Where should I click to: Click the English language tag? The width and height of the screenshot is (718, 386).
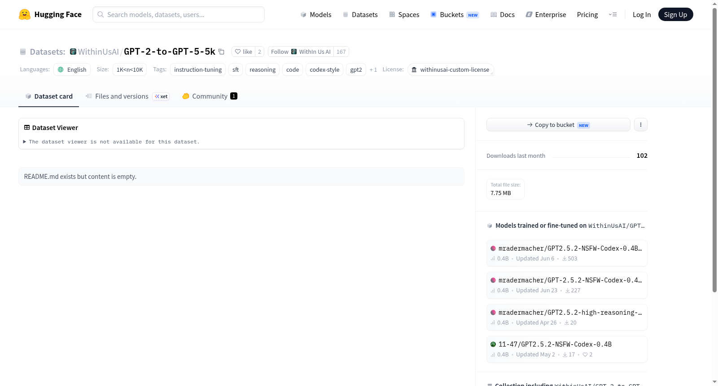pos(72,69)
